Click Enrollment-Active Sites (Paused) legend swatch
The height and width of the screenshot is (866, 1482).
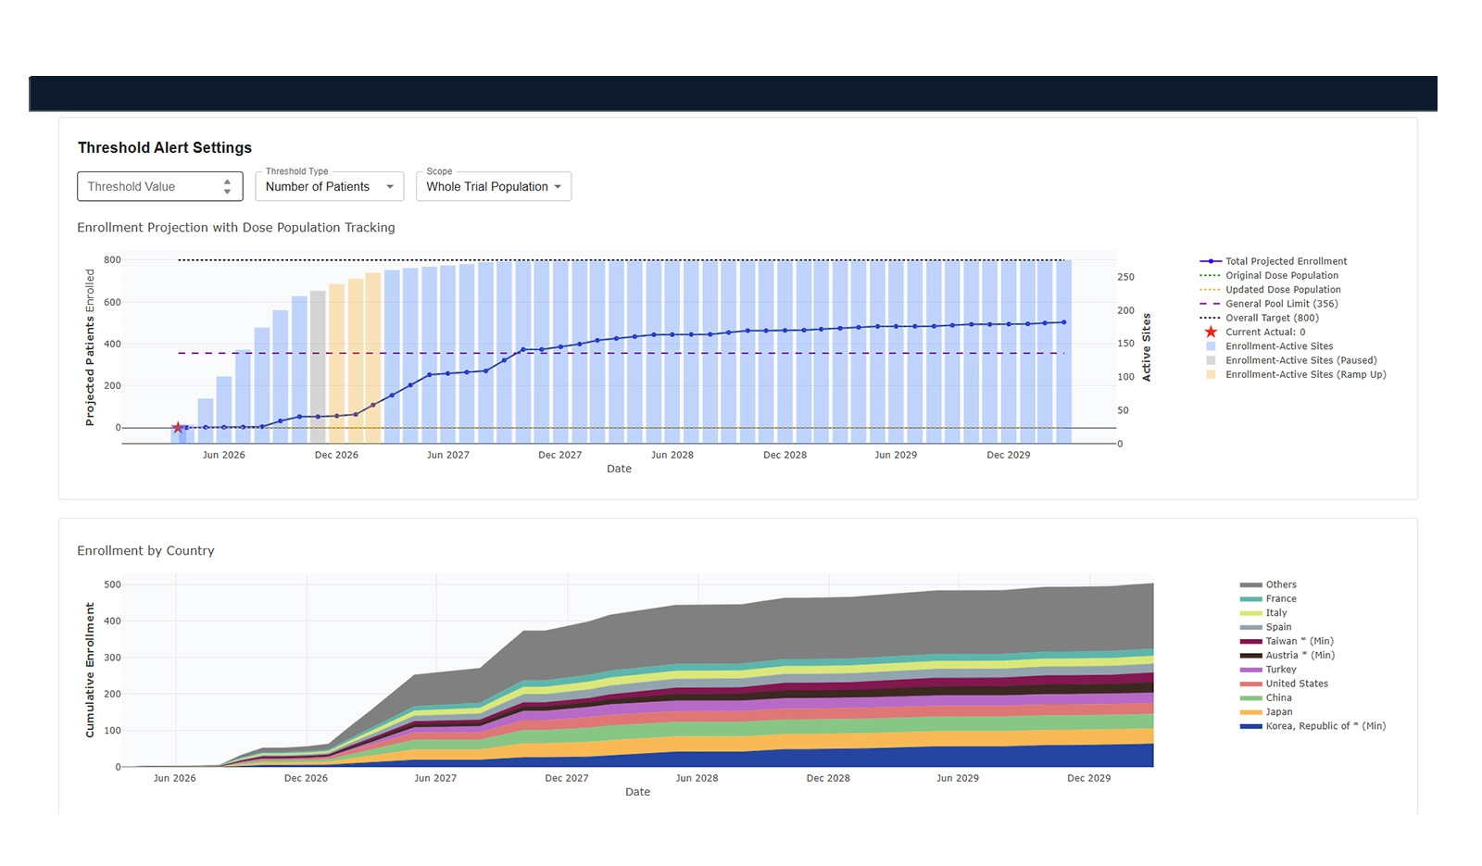tap(1211, 360)
